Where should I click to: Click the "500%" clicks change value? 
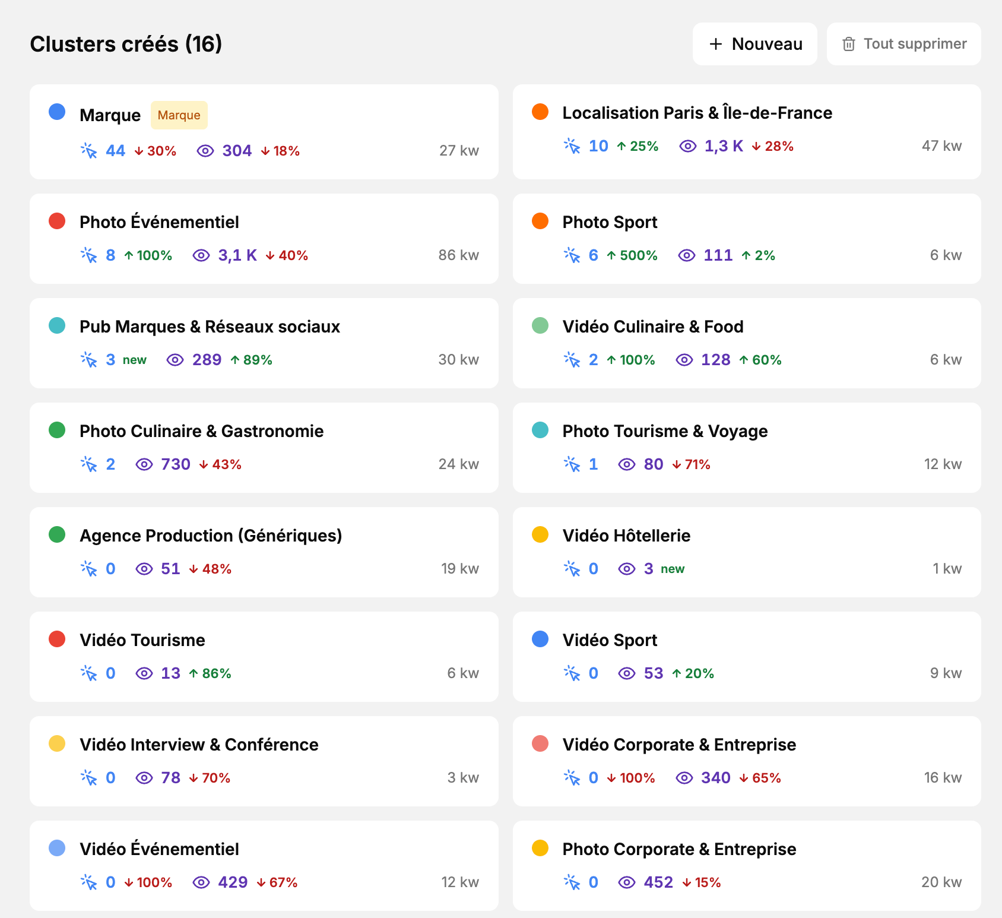pos(639,255)
